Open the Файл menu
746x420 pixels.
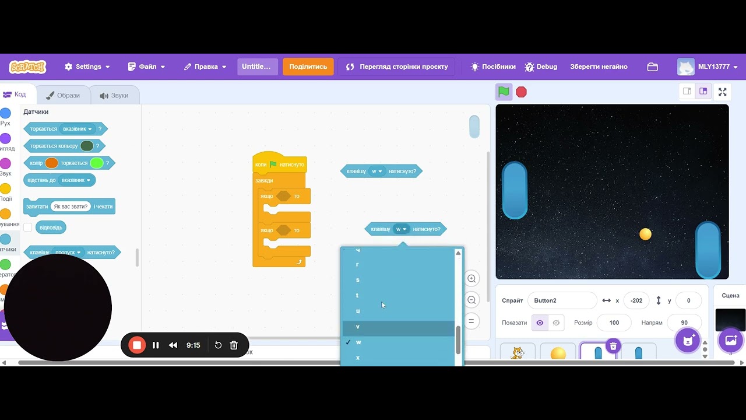click(x=146, y=66)
